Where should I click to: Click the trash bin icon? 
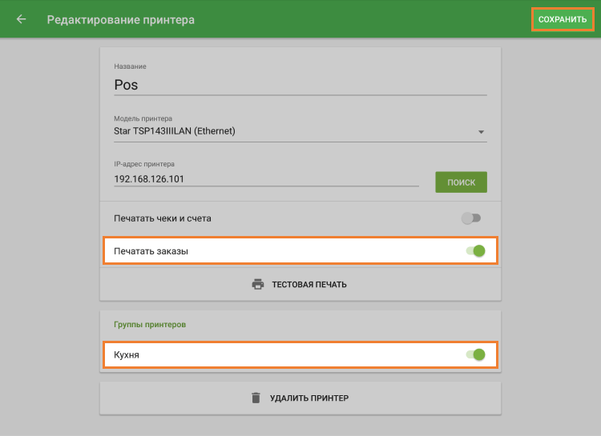(256, 398)
